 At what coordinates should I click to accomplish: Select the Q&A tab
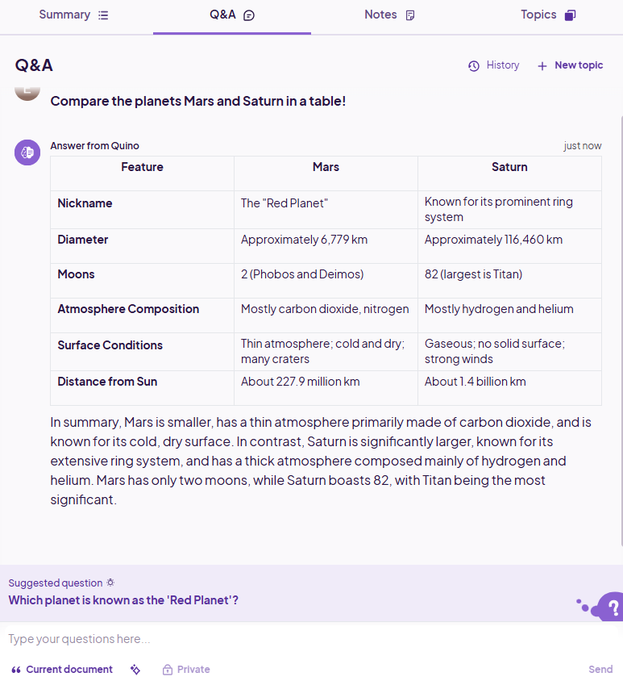click(x=231, y=15)
